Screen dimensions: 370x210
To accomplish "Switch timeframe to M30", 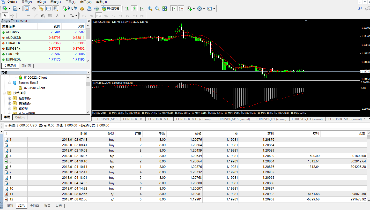I will [x=106, y=16].
